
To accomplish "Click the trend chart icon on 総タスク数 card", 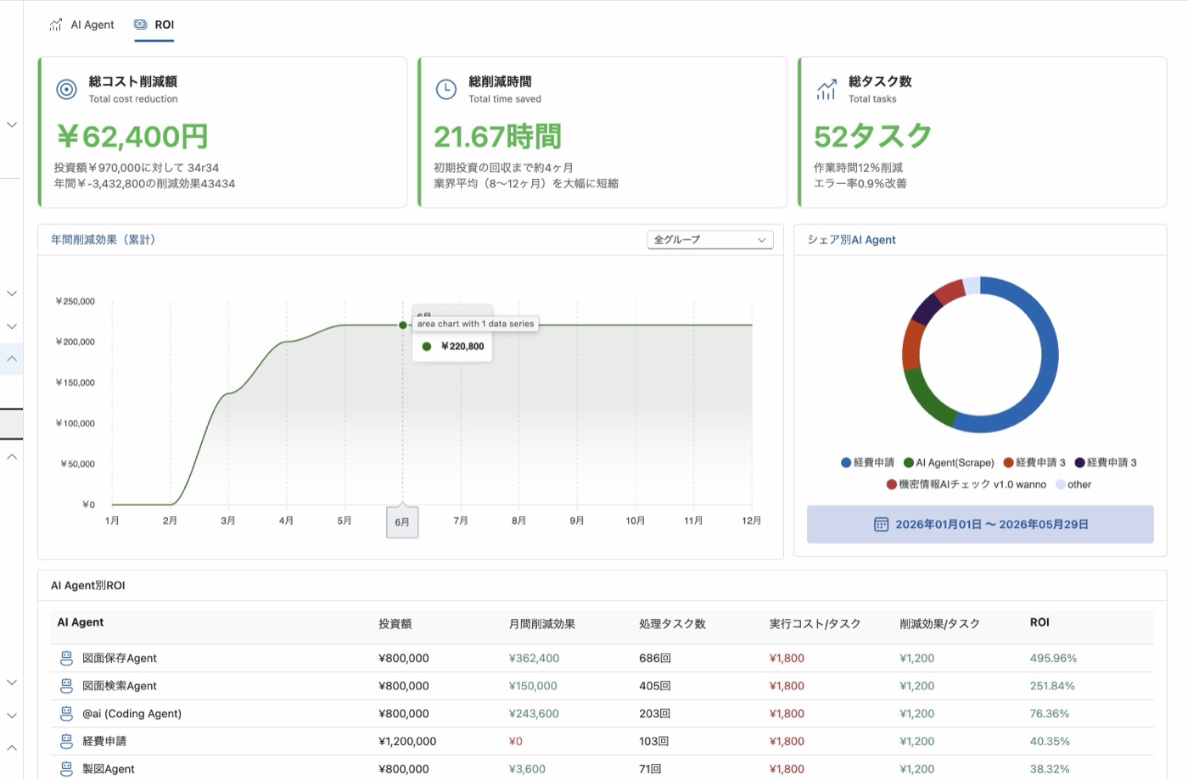I will (x=827, y=89).
